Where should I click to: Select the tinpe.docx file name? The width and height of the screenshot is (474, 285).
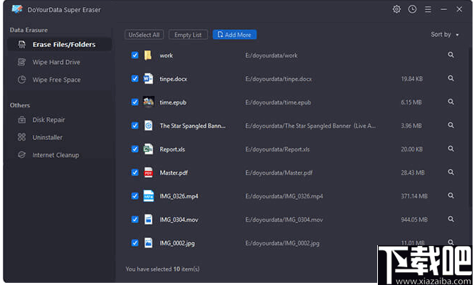tap(173, 79)
